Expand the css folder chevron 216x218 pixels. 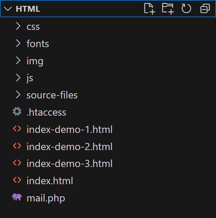(18, 26)
